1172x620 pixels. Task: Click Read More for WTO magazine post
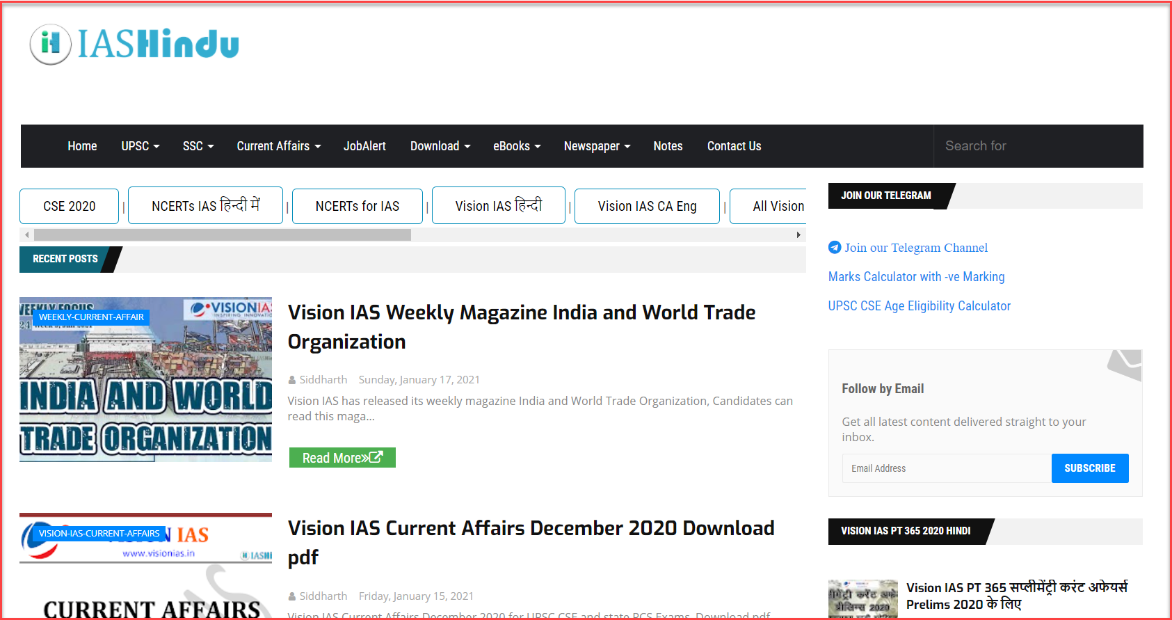tap(342, 458)
